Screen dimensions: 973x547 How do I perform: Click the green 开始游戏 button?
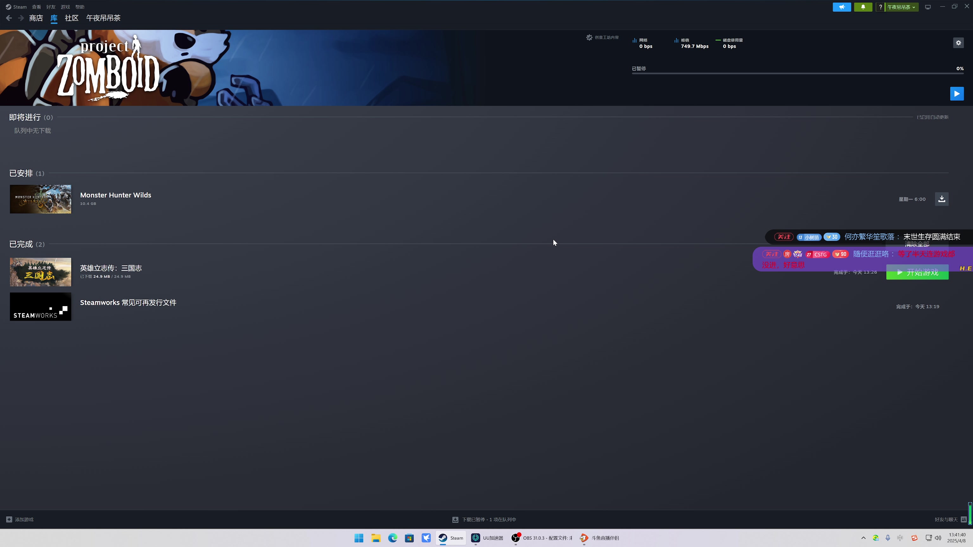(917, 272)
